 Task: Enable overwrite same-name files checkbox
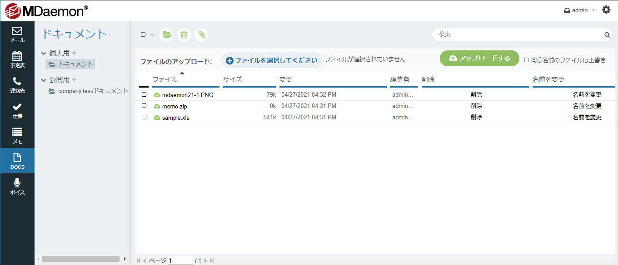click(526, 60)
